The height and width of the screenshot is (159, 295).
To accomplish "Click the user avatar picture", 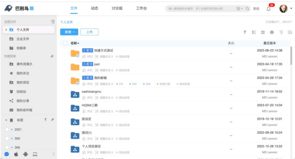I will coord(283,8).
